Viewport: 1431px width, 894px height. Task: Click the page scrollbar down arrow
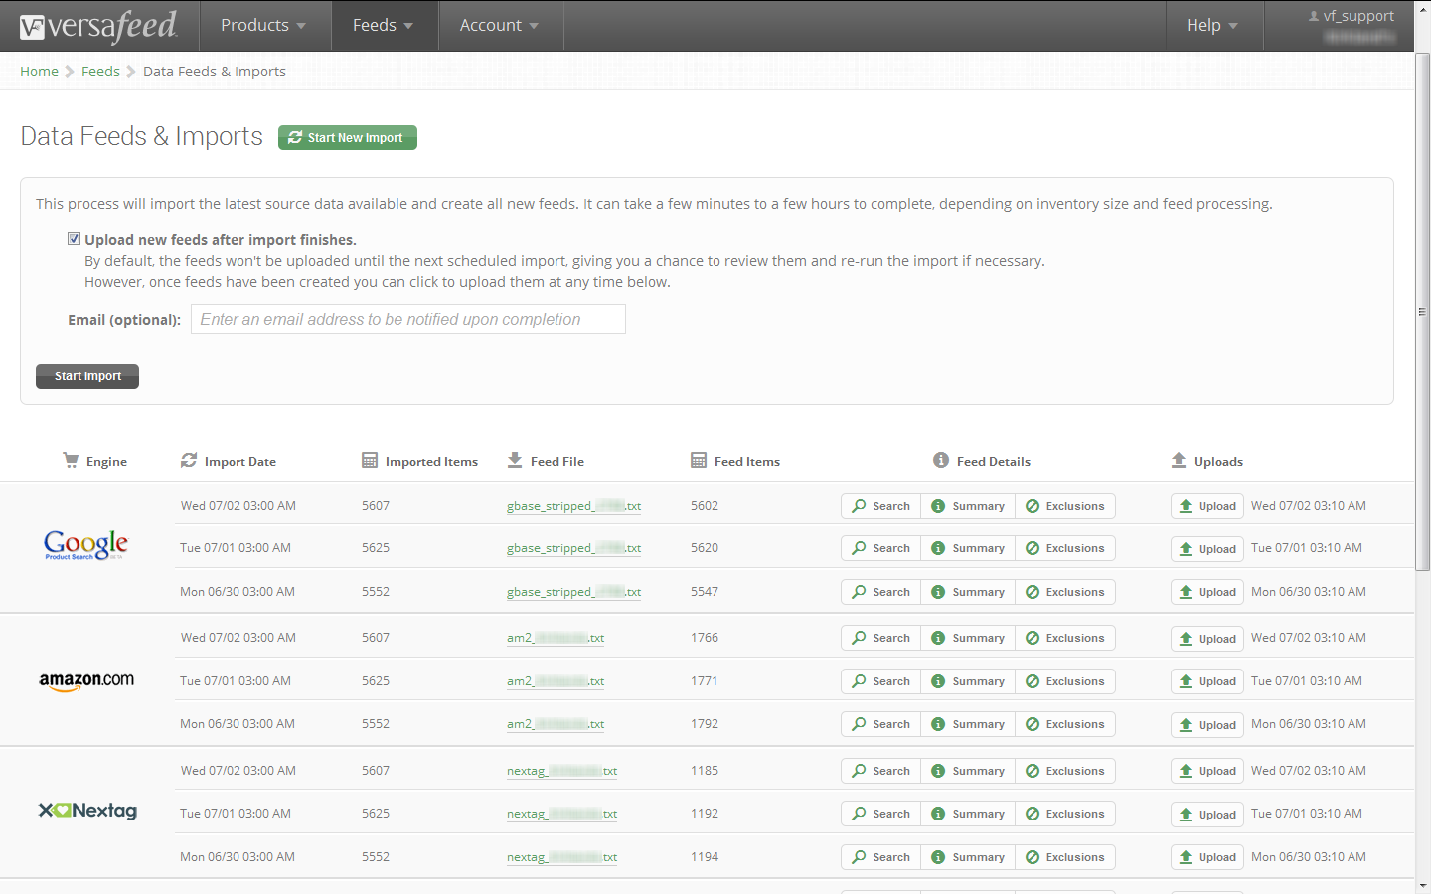click(x=1423, y=886)
